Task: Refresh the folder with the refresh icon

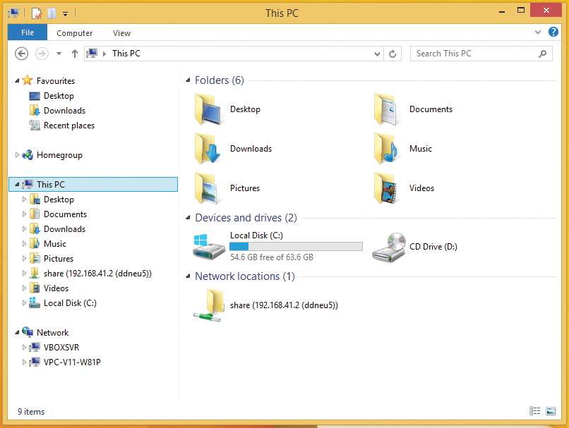Action: coord(393,54)
